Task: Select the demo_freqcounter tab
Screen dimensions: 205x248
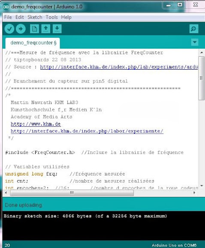Action: pyautogui.click(x=33, y=43)
